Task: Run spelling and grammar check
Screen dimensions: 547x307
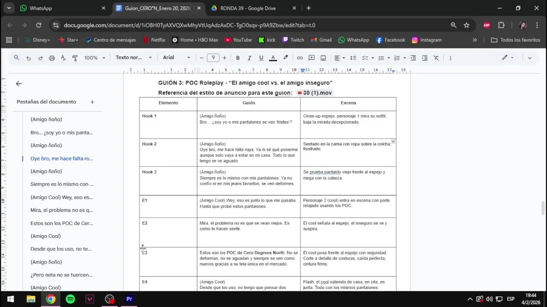Action: click(x=63, y=58)
